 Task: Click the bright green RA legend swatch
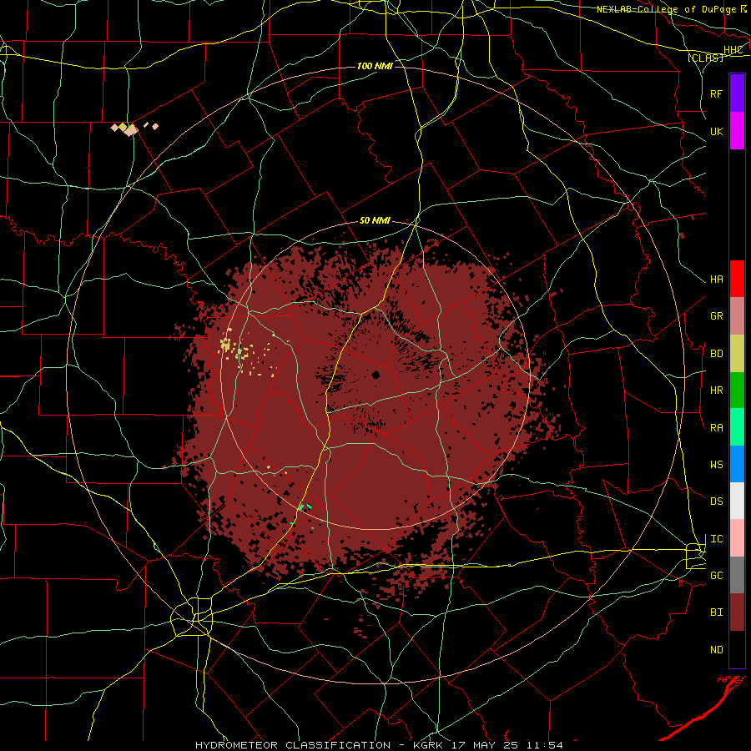(x=737, y=427)
